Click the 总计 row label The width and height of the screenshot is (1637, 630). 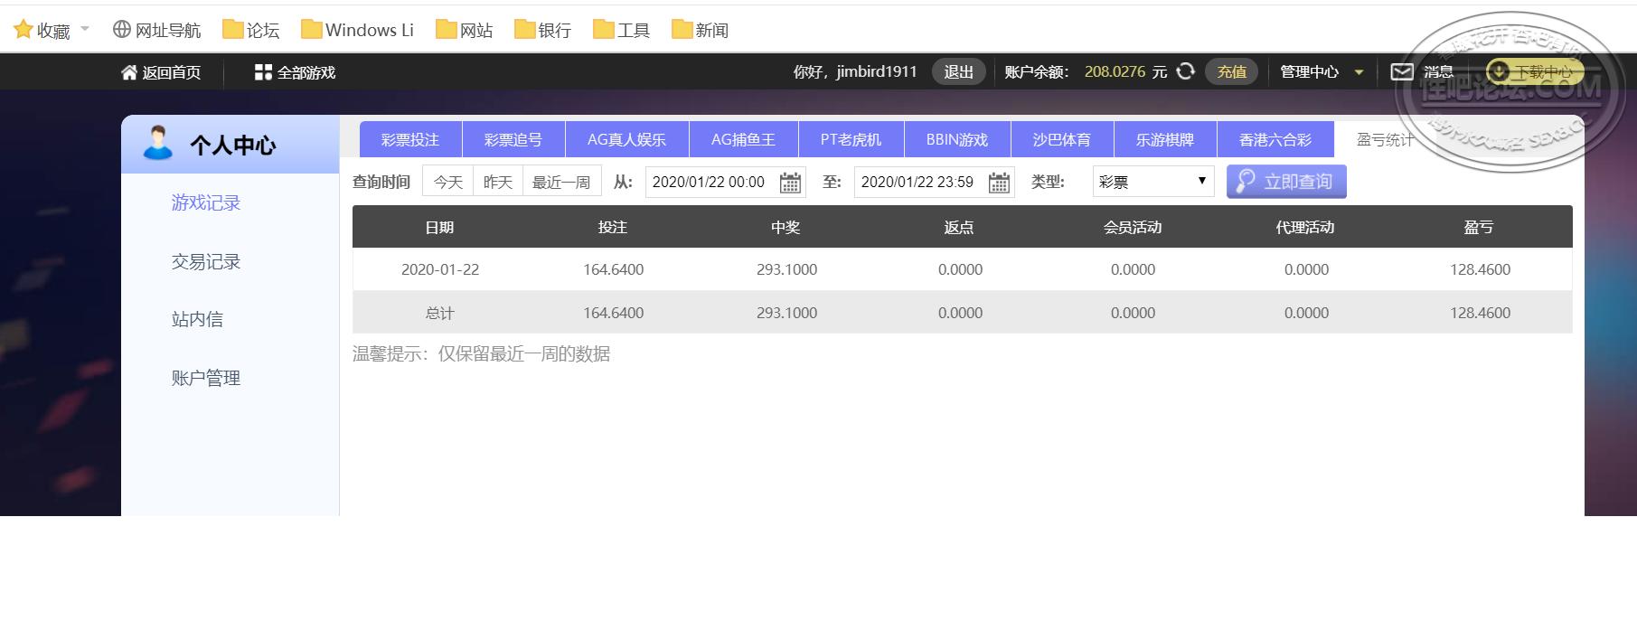(439, 313)
